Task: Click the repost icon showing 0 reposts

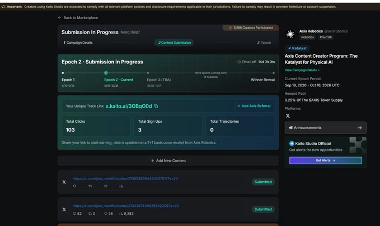Action: tap(90, 214)
